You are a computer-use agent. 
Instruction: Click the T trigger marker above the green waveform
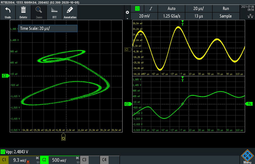tap(183, 79)
